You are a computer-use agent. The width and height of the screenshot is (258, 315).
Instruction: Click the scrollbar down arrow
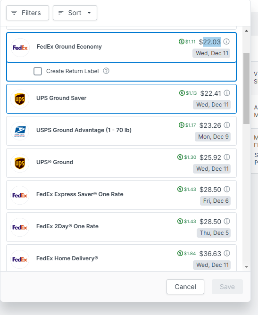[x=247, y=267]
